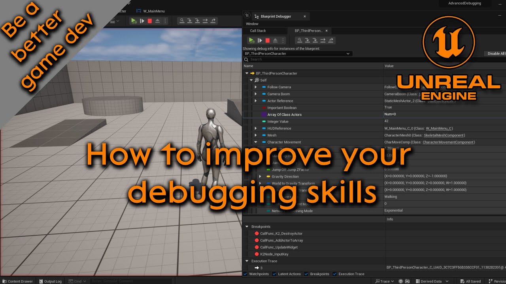
Task: Expand the Actor Reference row
Action: (255, 101)
